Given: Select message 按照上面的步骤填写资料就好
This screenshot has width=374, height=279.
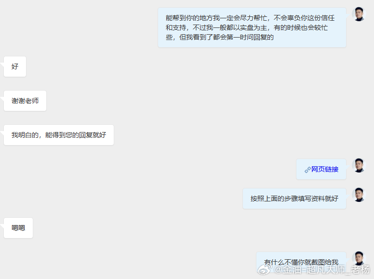Looking at the screenshot, I should tap(294, 199).
